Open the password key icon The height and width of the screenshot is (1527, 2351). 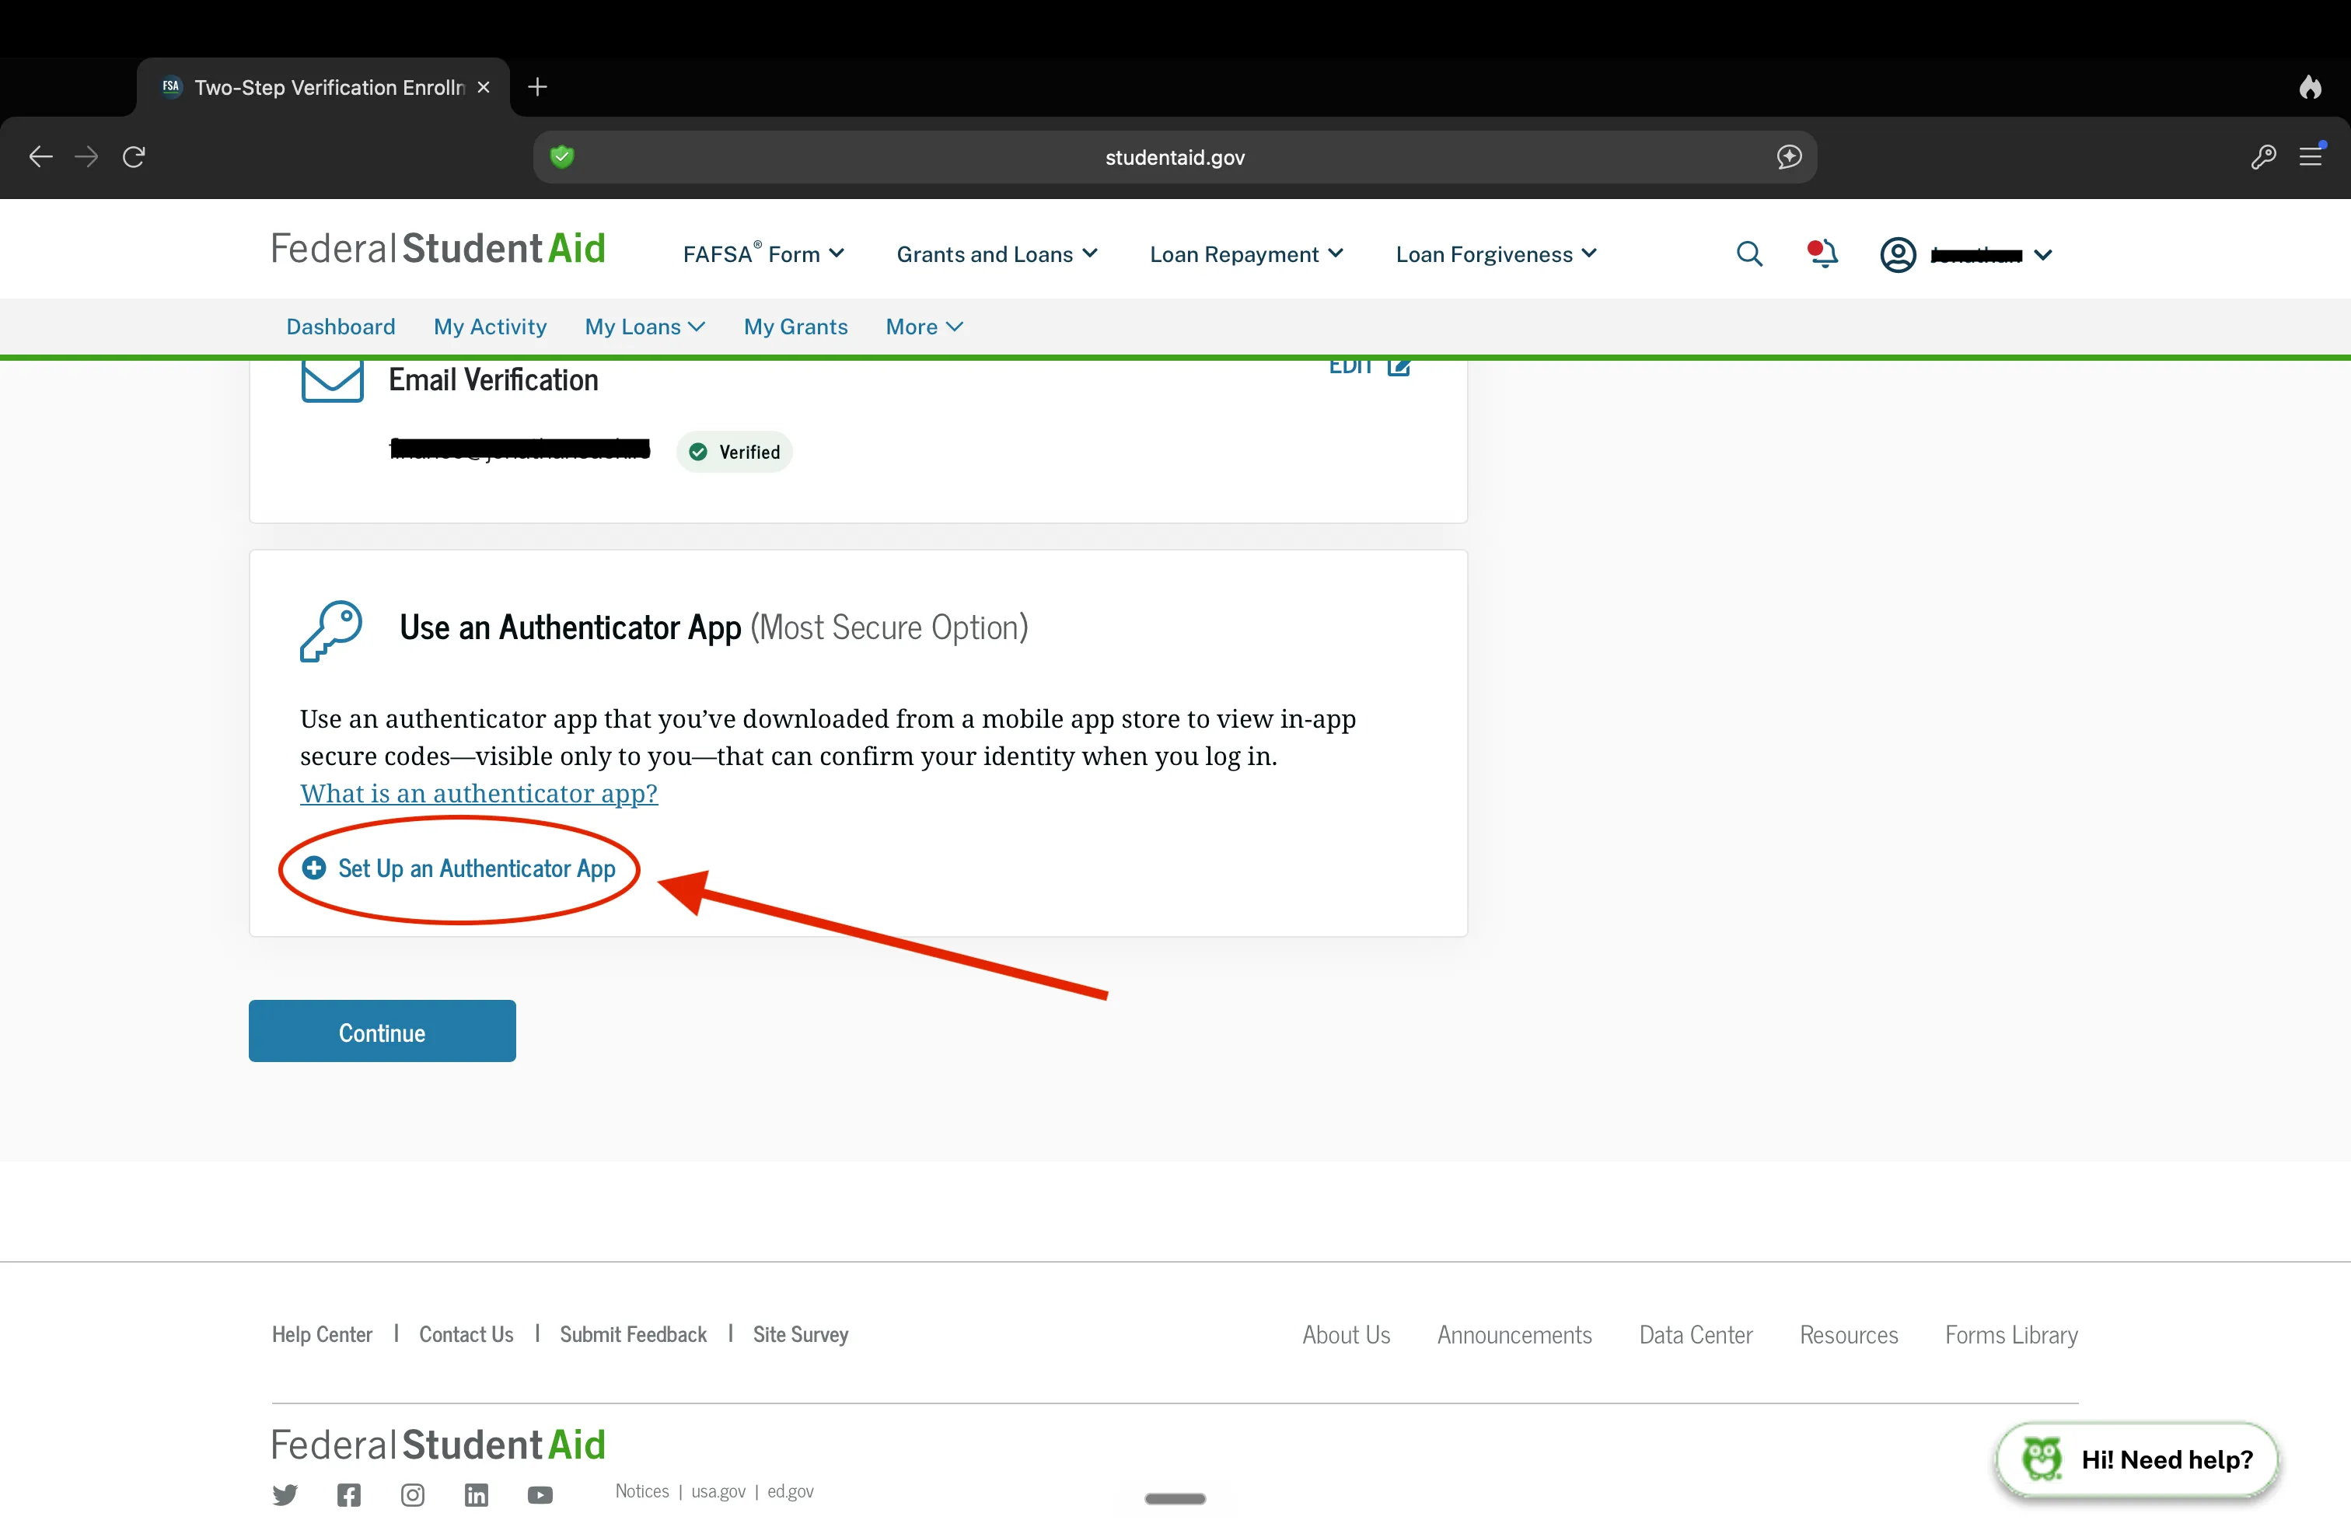pyautogui.click(x=2263, y=156)
